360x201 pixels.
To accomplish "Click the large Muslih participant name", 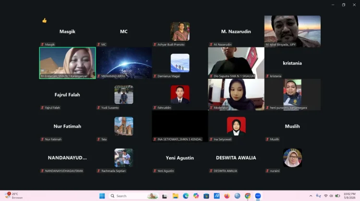I will 292,126.
